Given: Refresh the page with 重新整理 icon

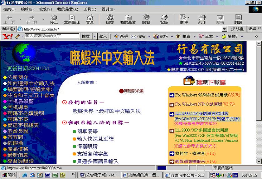Looking at the screenshot, I should pos(72,19).
